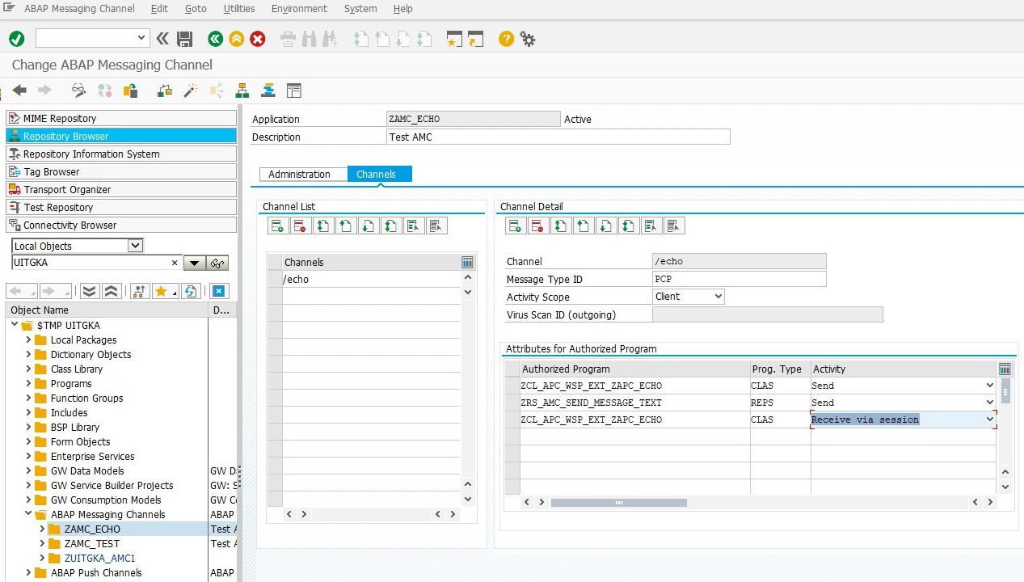This screenshot has height=582, width=1024.
Task: Click the yellow Exit arrow icon
Action: coord(236,39)
